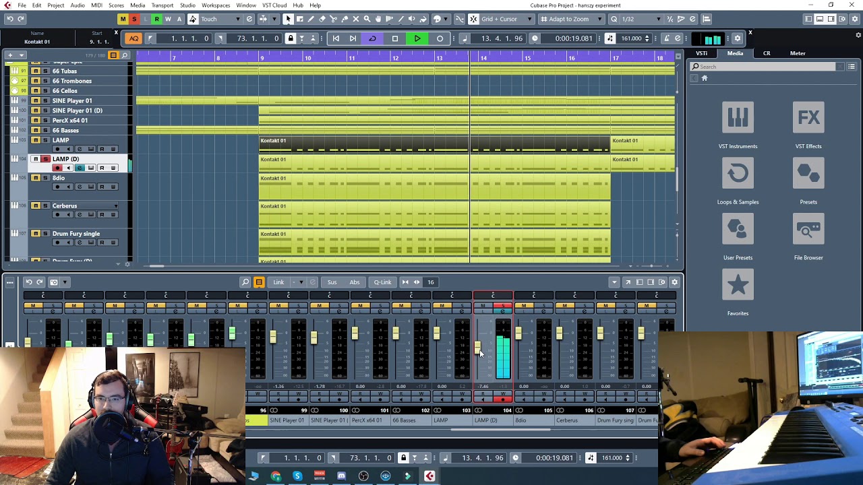Toggle the purple Cycle loop button
863x485 pixels.
(372, 38)
